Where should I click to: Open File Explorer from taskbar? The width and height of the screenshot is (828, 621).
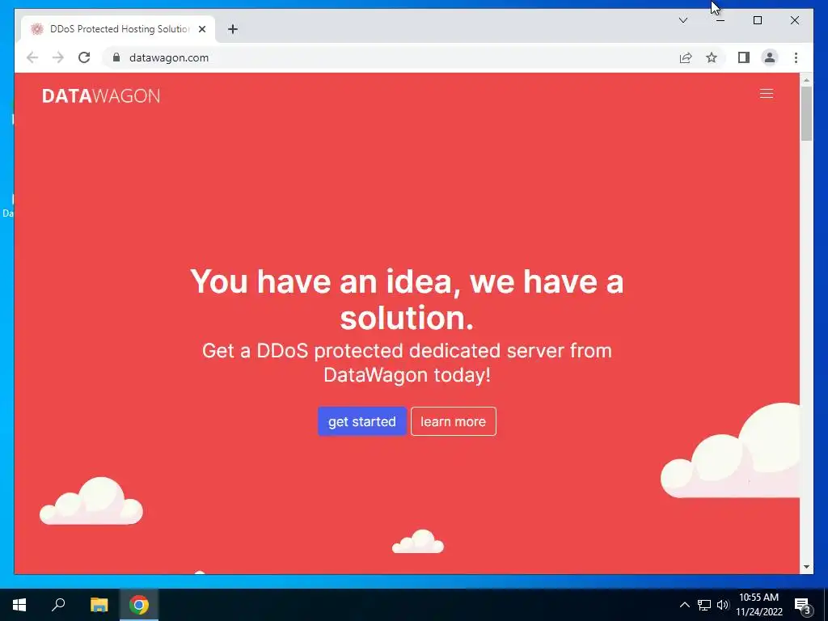point(99,605)
